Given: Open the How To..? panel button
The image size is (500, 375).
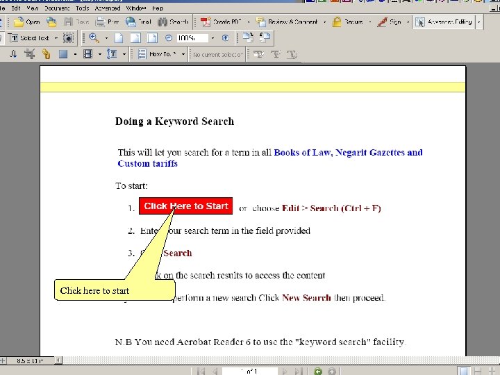Looking at the screenshot, I should pyautogui.click(x=157, y=54).
